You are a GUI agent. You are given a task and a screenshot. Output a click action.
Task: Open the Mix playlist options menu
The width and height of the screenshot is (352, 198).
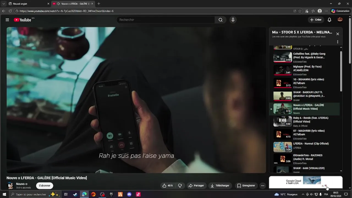(x=338, y=42)
